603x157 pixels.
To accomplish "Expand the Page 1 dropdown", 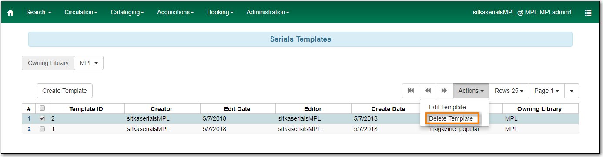I will point(547,91).
